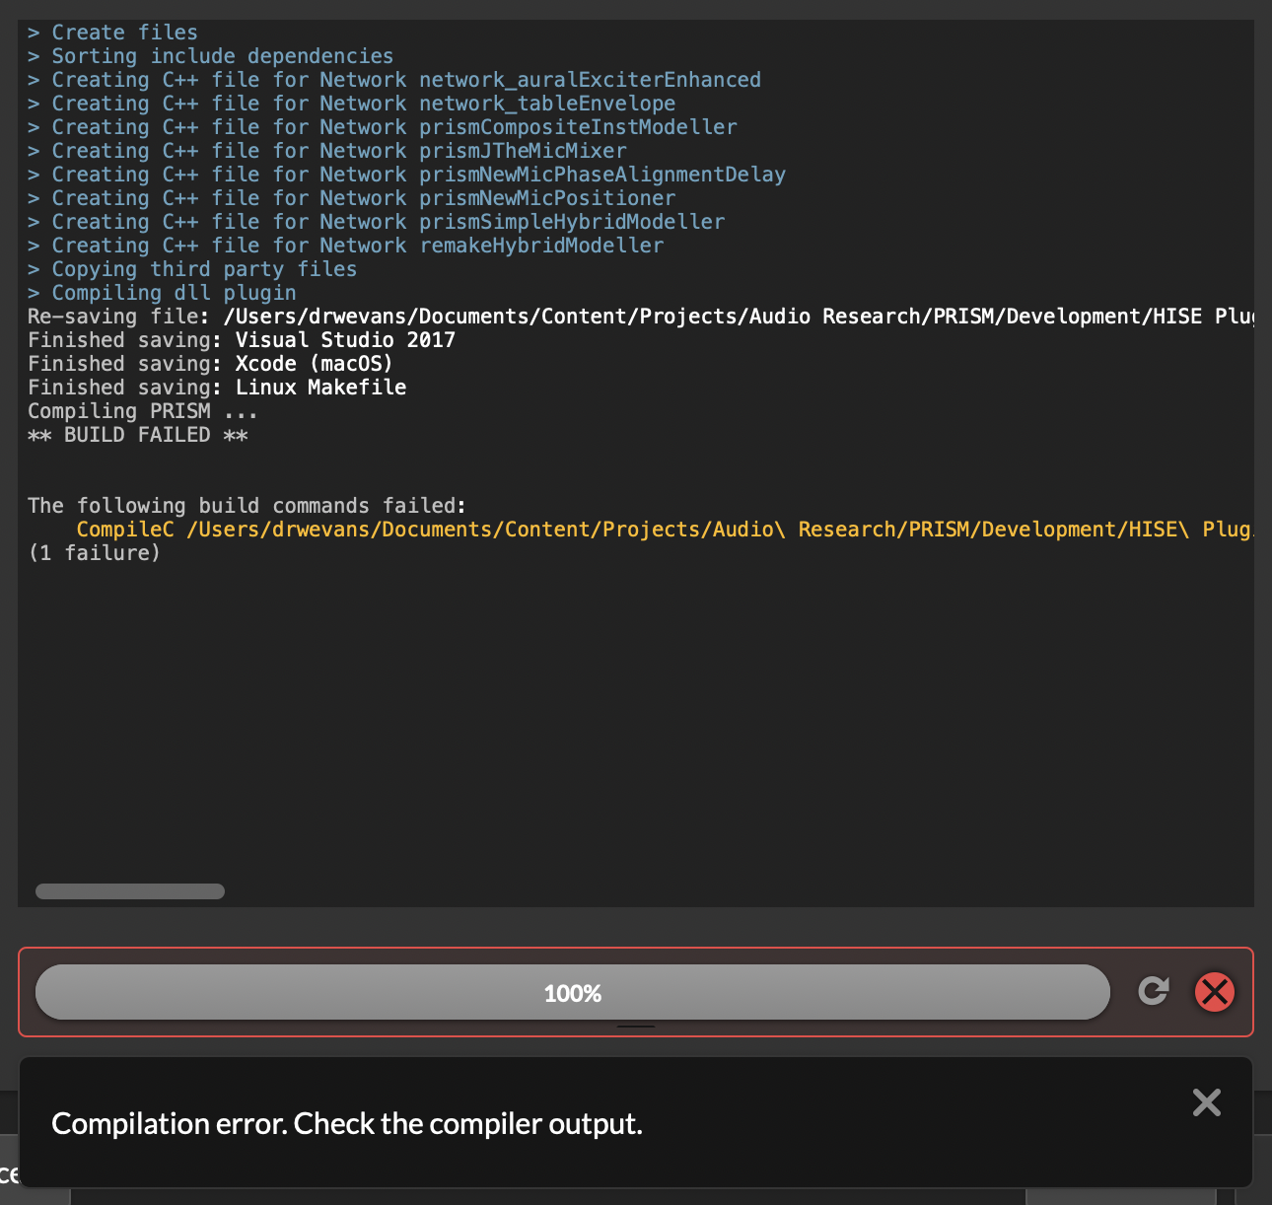Click the line for Network network_tableEnvelope
1272x1205 pixels.
[352, 104]
